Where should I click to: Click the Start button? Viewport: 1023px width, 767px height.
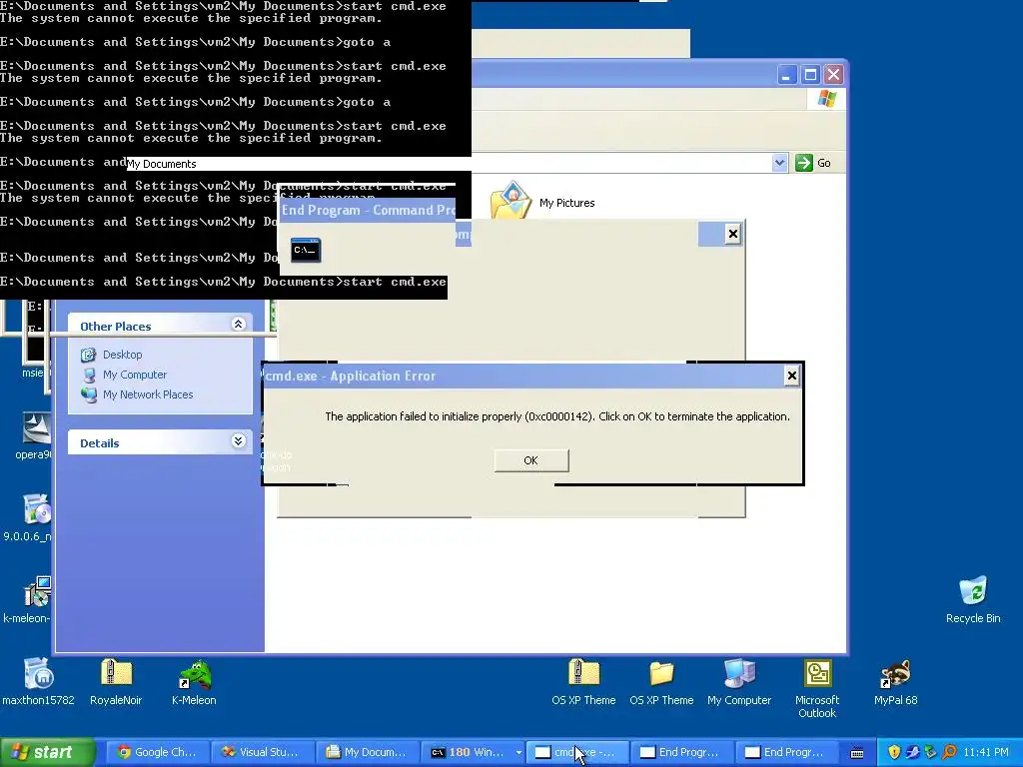click(48, 752)
